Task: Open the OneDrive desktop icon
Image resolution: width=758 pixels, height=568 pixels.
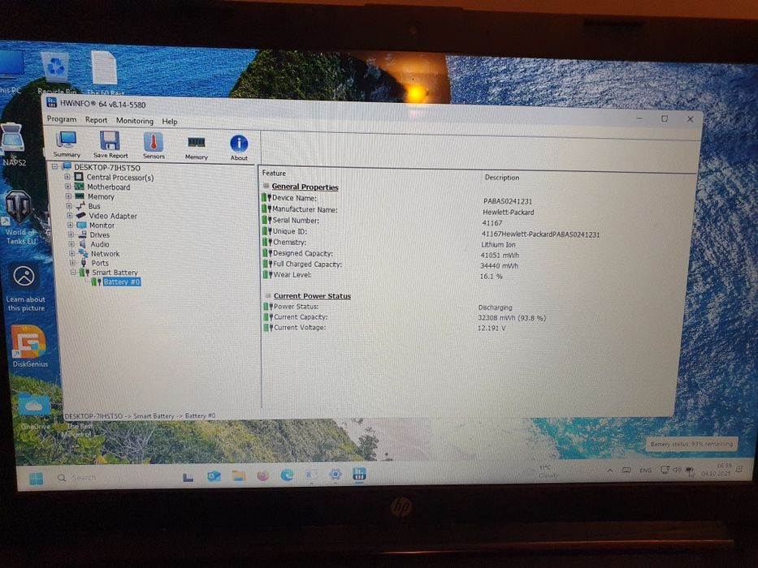Action: click(x=34, y=410)
